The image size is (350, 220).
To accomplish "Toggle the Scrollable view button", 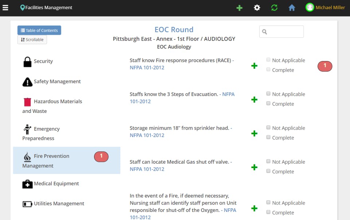I will [x=32, y=39].
